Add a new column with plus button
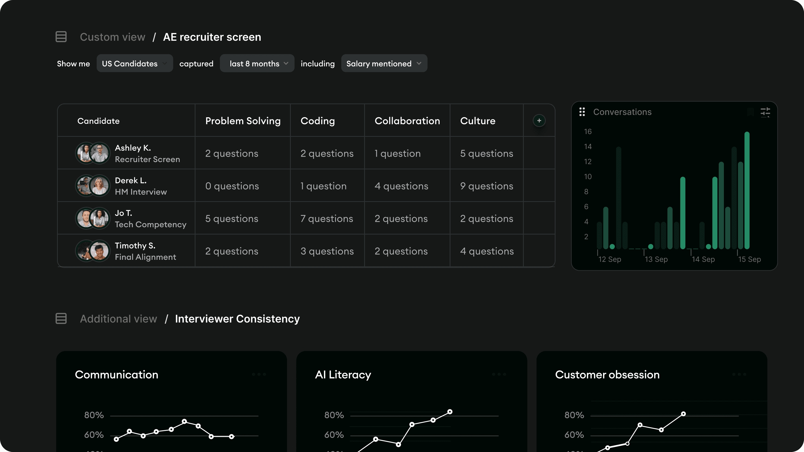804x452 pixels. tap(539, 121)
